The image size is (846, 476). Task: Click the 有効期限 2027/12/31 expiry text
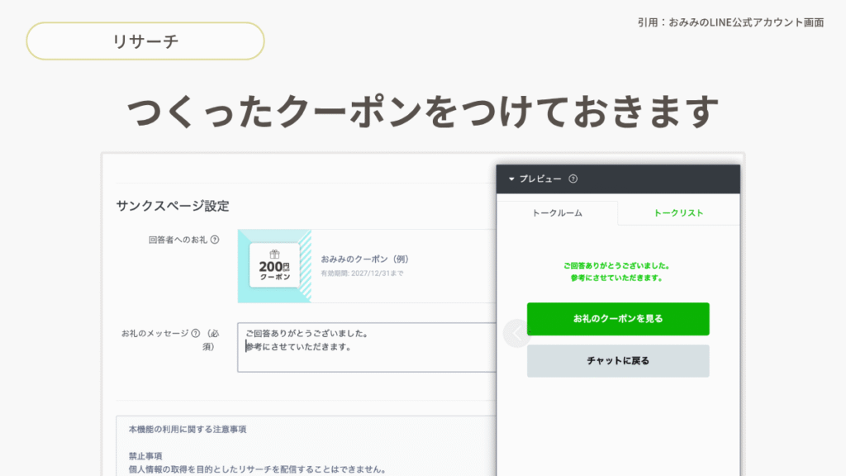pos(362,274)
